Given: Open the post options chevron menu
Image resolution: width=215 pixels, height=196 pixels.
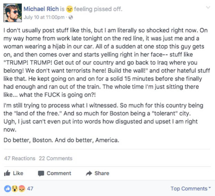Looking at the screenshot, I should pos(208,7).
